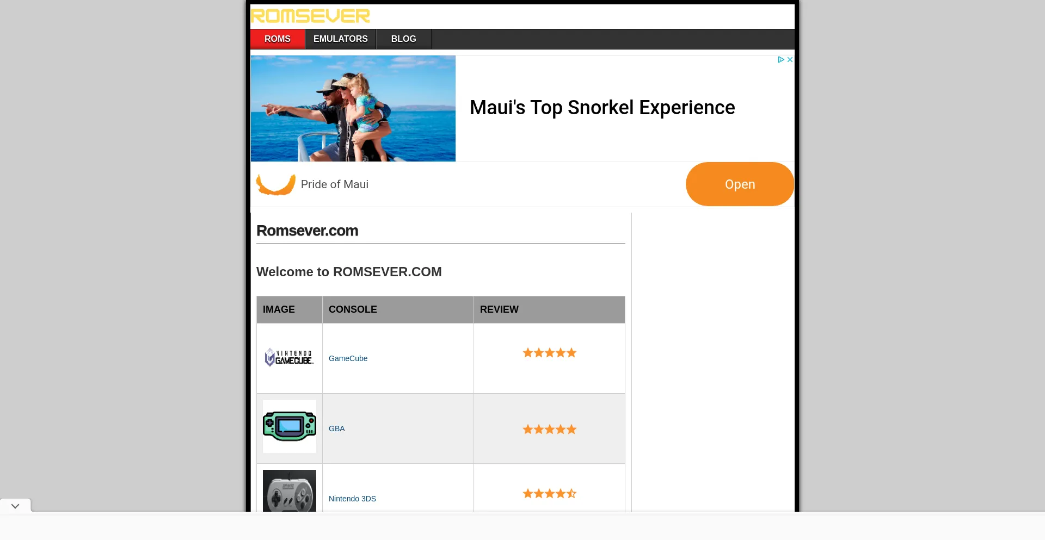Go to the BLOG tab
The width and height of the screenshot is (1045, 540).
[x=404, y=39]
